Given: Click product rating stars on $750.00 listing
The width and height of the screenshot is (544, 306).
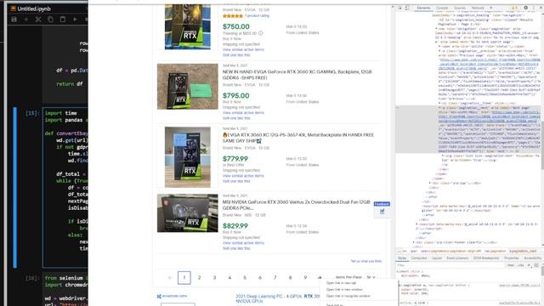Looking at the screenshot, I should pyautogui.click(x=233, y=16).
